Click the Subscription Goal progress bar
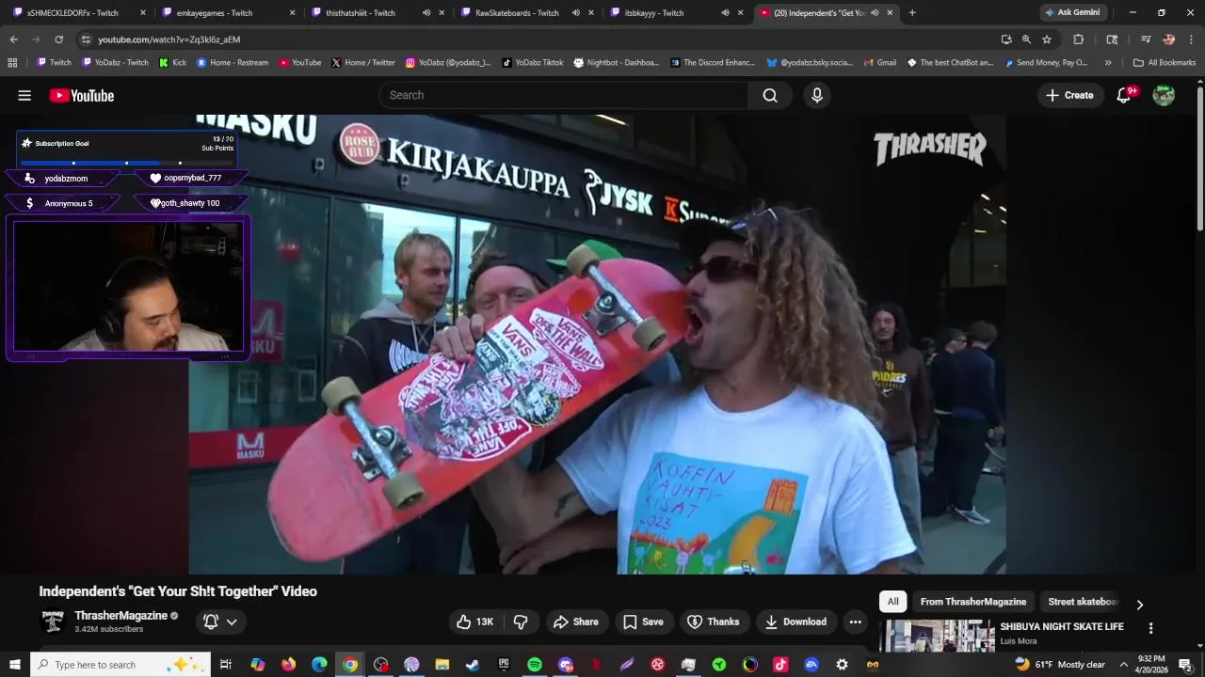 click(x=126, y=162)
